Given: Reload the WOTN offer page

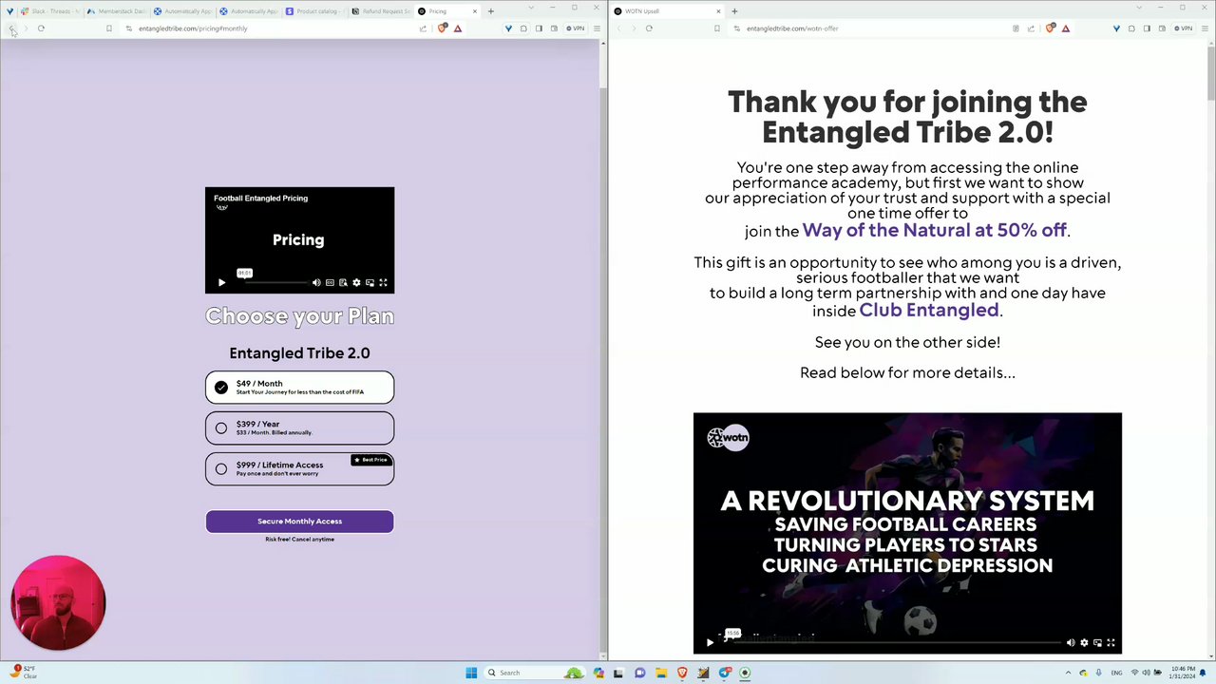Looking at the screenshot, I should (649, 28).
